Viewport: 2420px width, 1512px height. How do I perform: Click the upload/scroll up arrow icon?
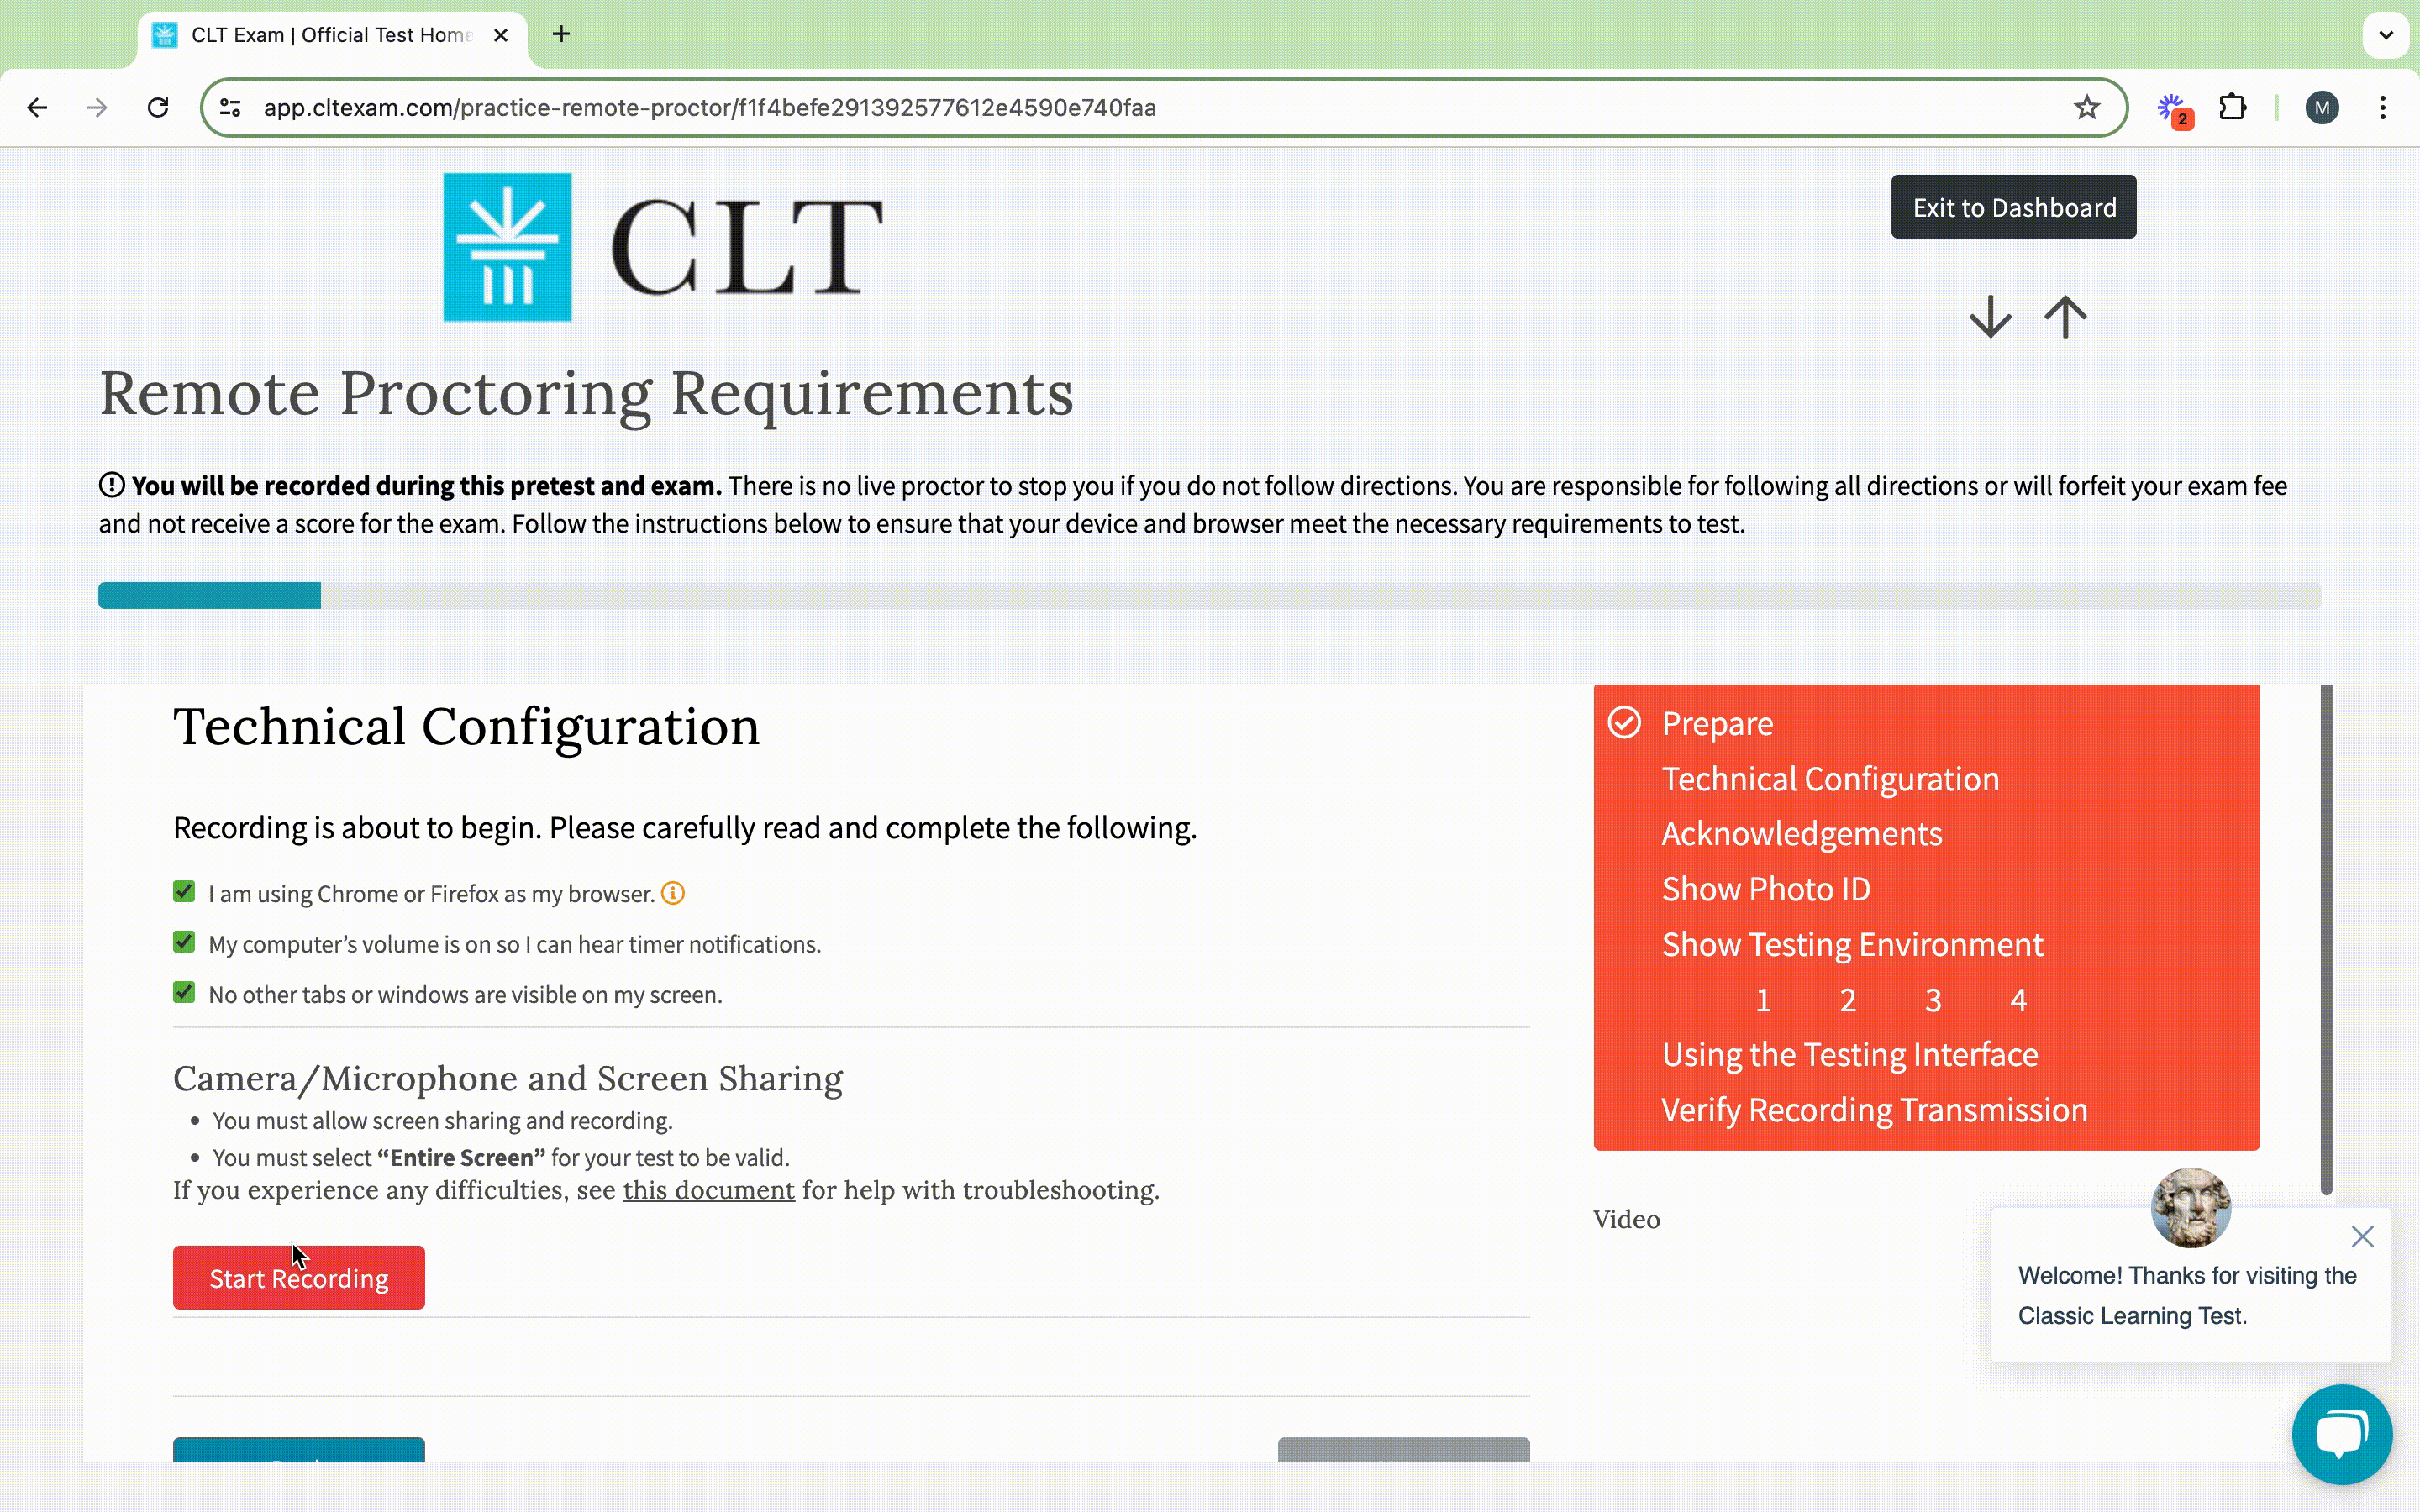[x=2065, y=315]
